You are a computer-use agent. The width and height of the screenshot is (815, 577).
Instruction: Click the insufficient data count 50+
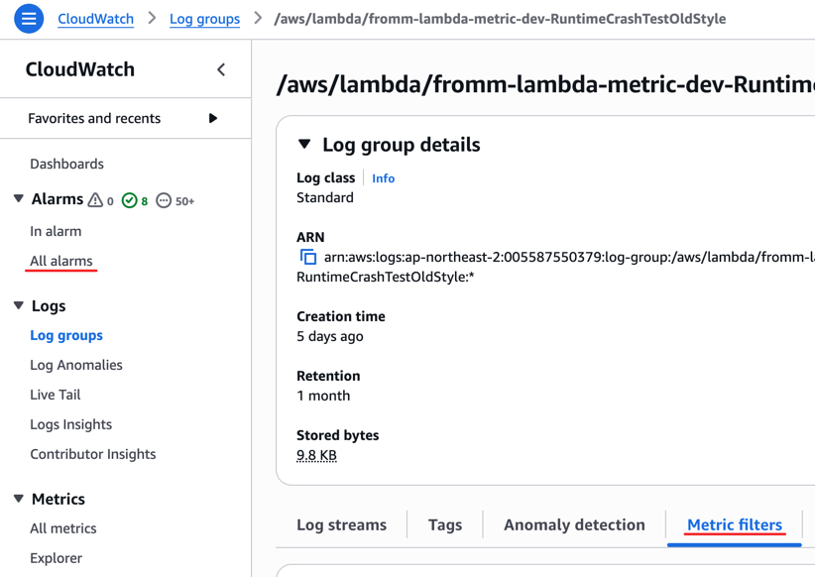[185, 201]
